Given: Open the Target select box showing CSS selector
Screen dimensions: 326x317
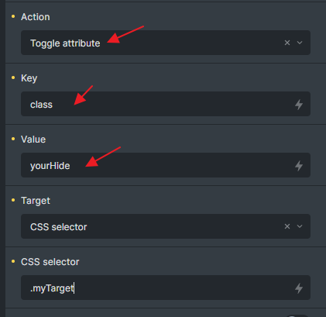Looking at the screenshot, I should [166, 226].
